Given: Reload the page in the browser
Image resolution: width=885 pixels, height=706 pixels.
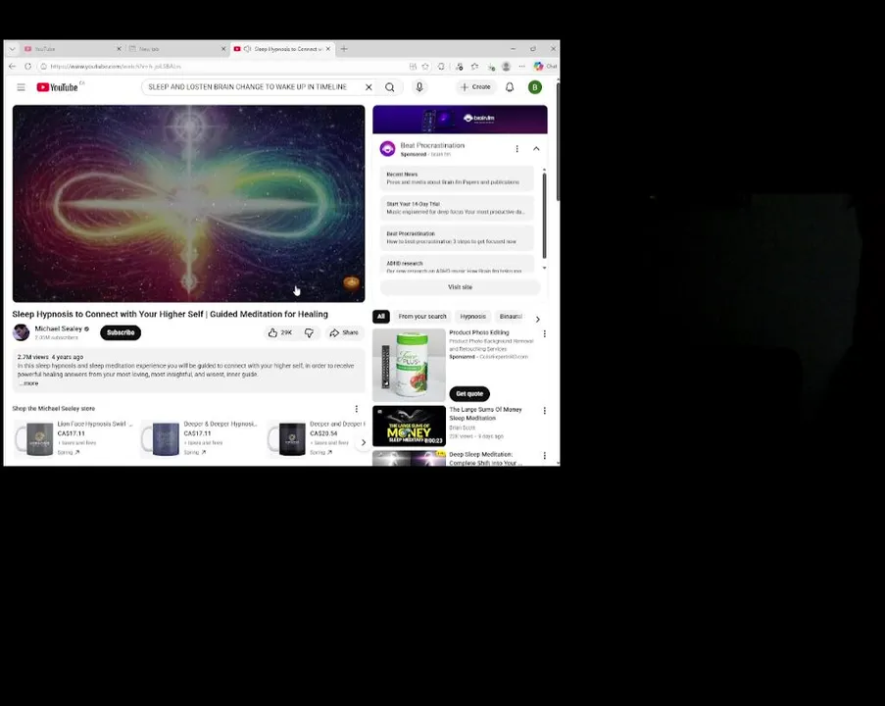Looking at the screenshot, I should [x=27, y=66].
